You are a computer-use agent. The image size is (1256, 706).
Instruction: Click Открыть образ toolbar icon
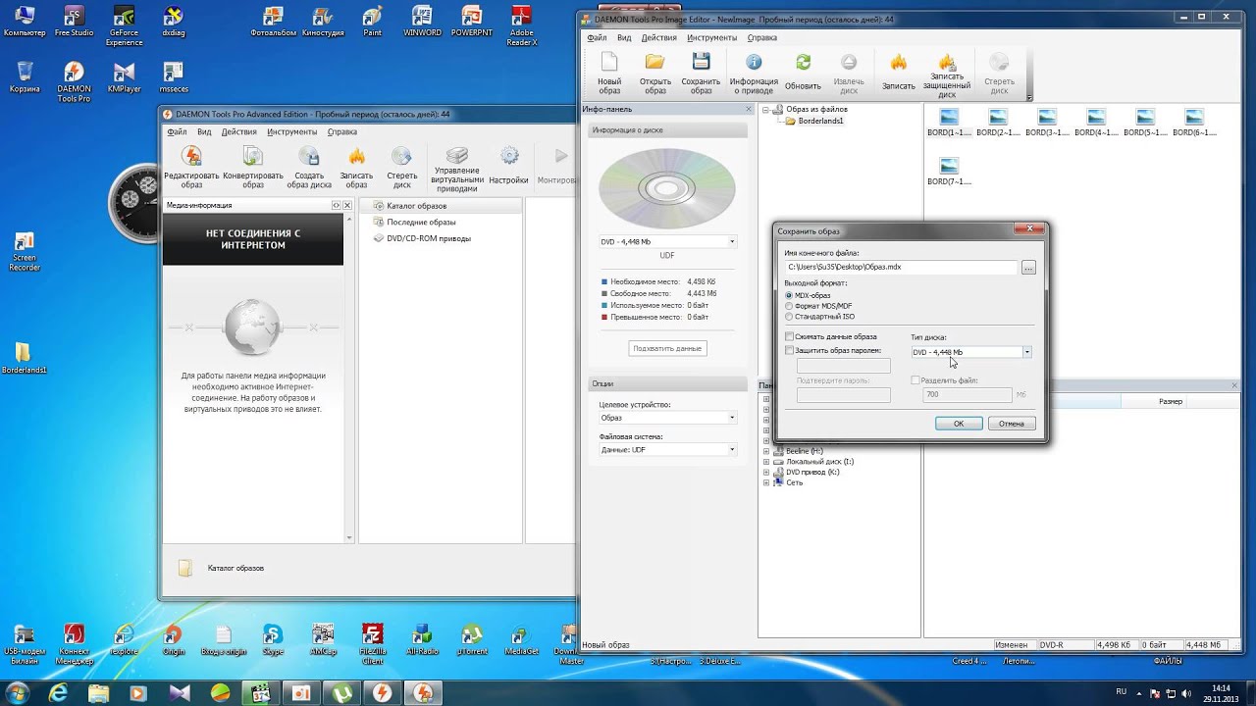click(655, 74)
